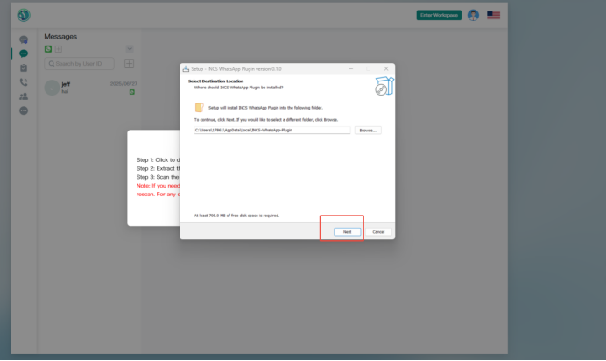Click Next in the setup wizard
606x361 pixels.
[347, 232]
